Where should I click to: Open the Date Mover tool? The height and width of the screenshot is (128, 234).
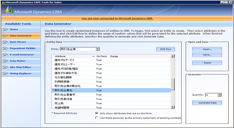(21, 42)
